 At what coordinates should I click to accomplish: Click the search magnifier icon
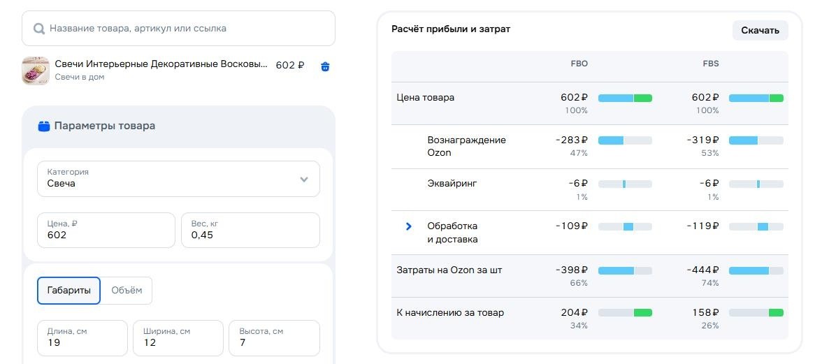pyautogui.click(x=38, y=29)
